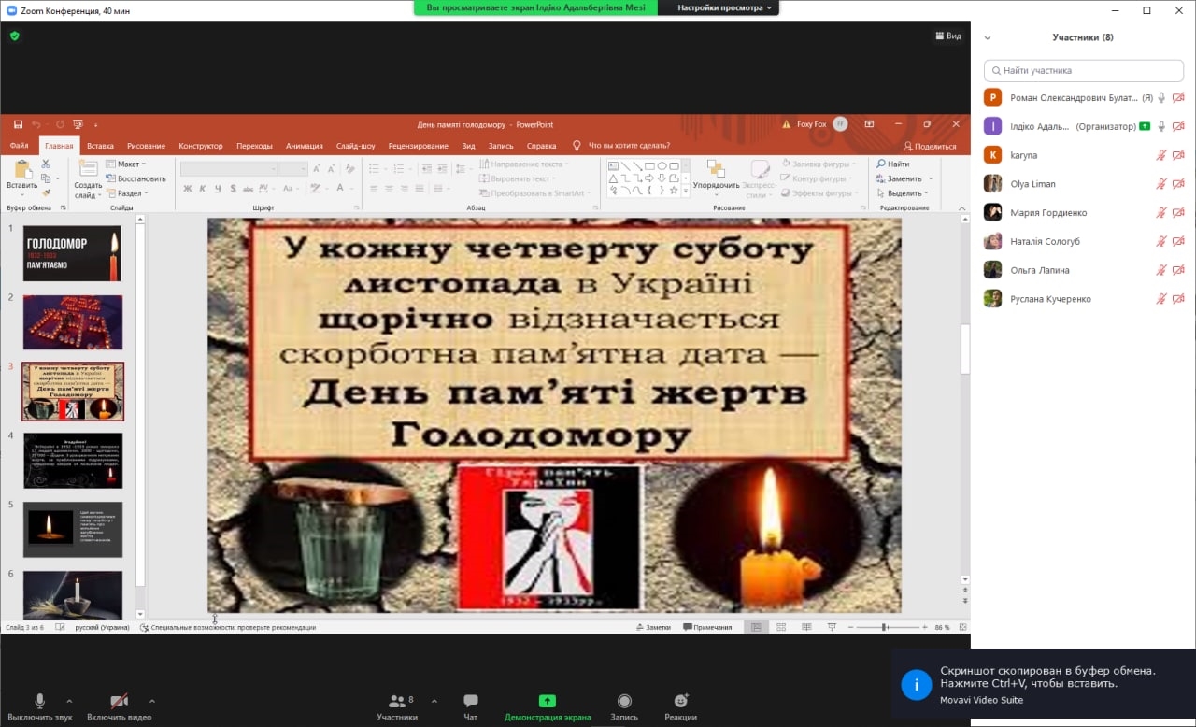Open the Участники participants icon
This screenshot has height=727, width=1196.
(397, 701)
